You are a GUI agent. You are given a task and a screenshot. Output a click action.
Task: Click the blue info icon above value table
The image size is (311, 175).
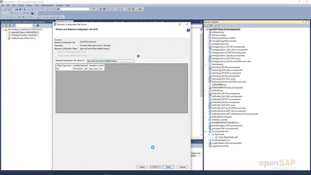click(138, 56)
